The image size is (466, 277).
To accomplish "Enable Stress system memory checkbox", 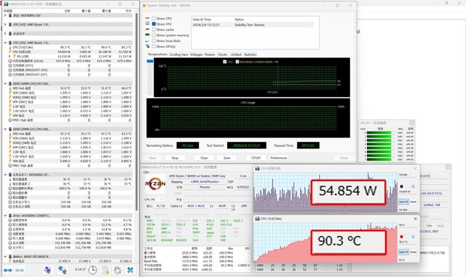I will point(154,35).
